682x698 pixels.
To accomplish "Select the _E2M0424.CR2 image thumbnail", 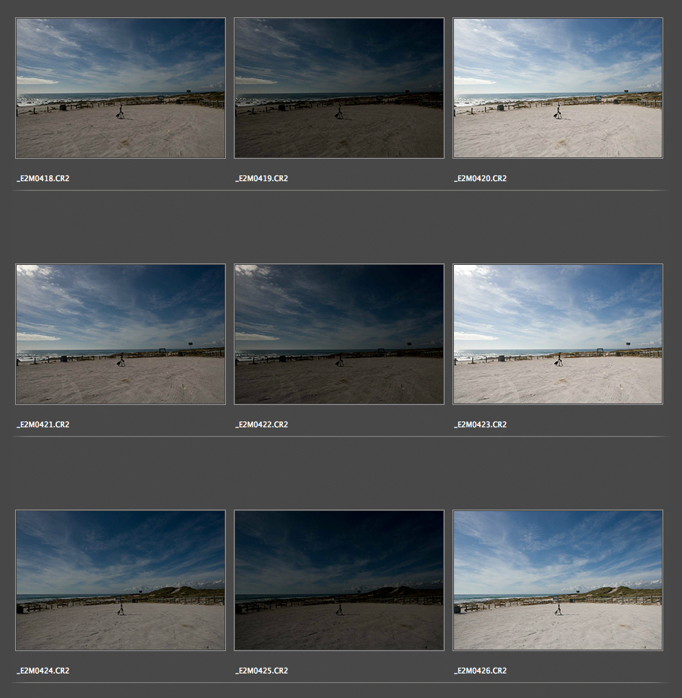I will coord(121,580).
